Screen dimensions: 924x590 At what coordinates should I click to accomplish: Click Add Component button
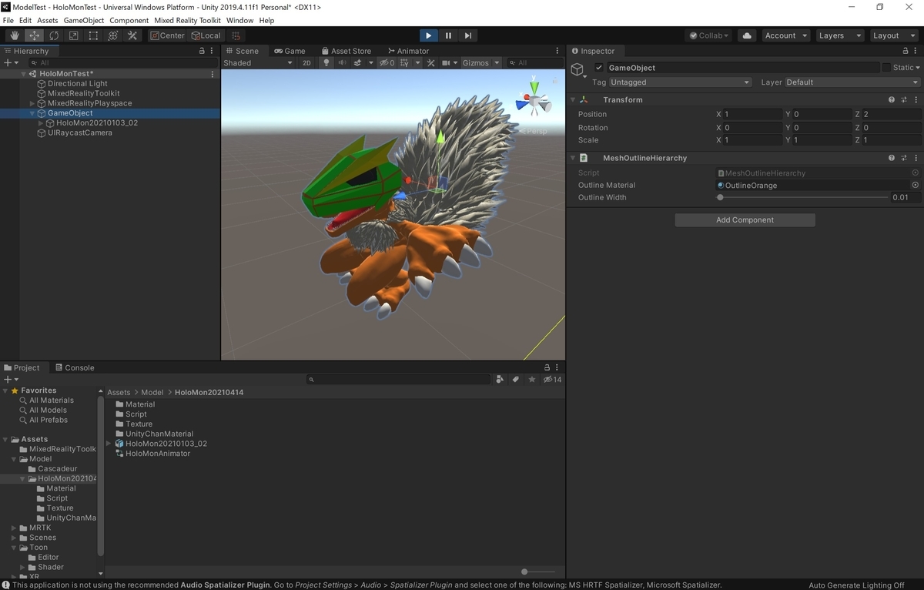pos(745,220)
